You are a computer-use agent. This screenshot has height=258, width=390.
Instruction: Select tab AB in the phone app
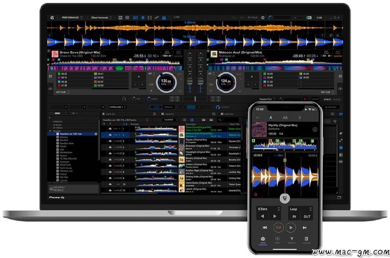(285, 118)
